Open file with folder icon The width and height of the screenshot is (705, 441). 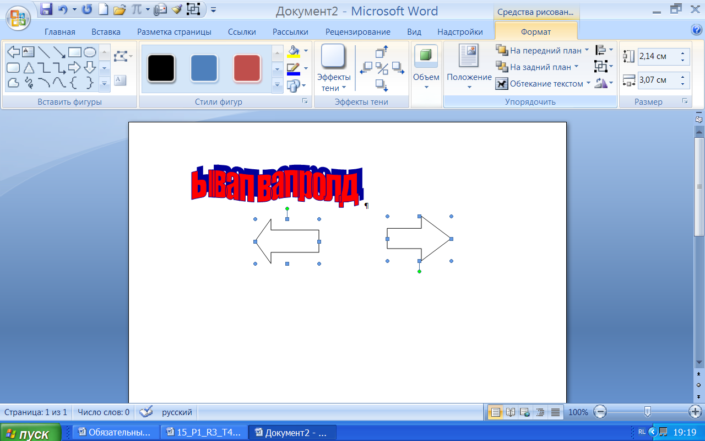tap(120, 9)
